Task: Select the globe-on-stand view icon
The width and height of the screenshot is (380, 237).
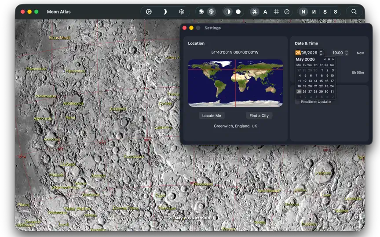Action: 212,11
